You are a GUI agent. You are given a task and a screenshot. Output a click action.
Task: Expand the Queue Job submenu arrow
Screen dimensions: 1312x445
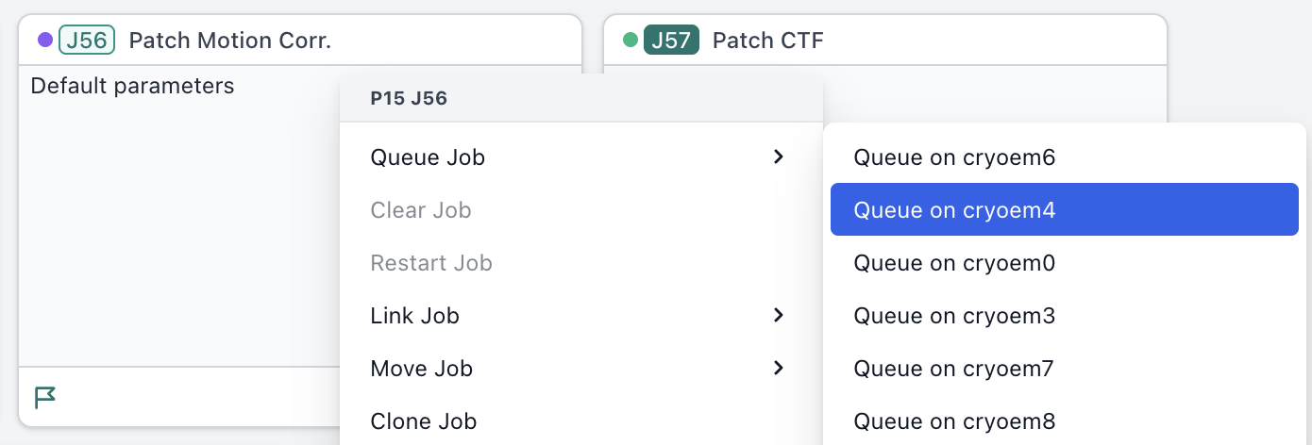click(x=778, y=157)
